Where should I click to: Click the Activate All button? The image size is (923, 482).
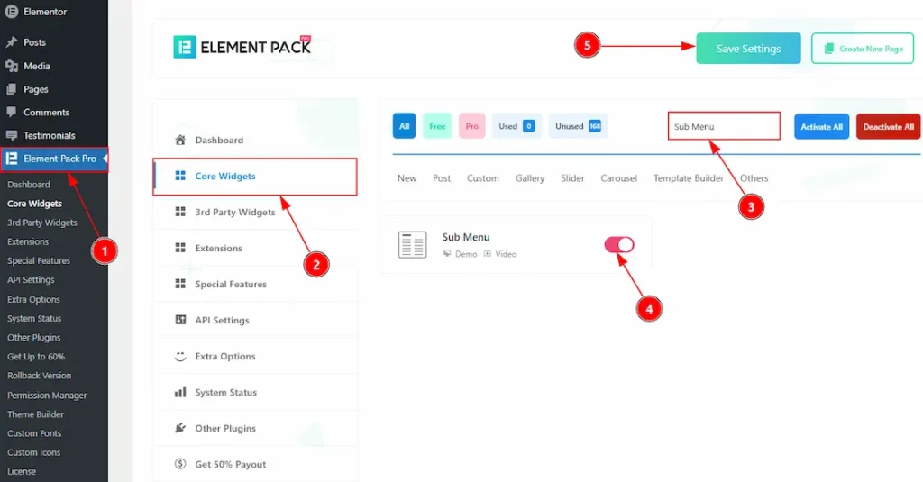click(x=821, y=126)
